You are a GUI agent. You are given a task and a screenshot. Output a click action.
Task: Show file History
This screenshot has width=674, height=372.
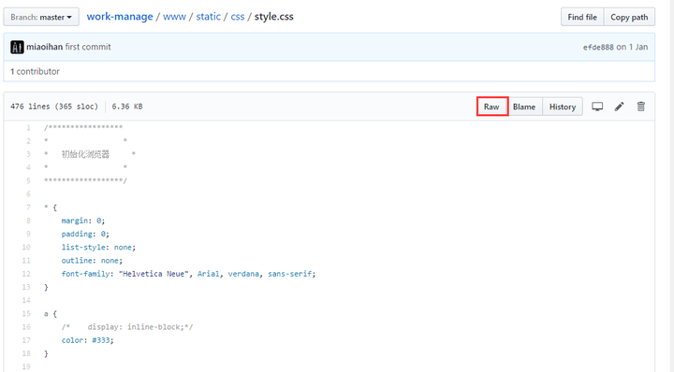coord(563,107)
